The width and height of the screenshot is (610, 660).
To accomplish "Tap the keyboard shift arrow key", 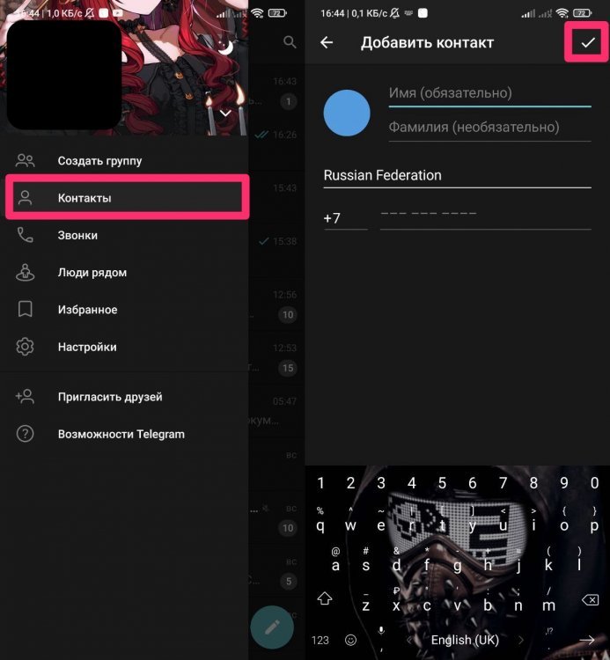I will click(x=324, y=598).
